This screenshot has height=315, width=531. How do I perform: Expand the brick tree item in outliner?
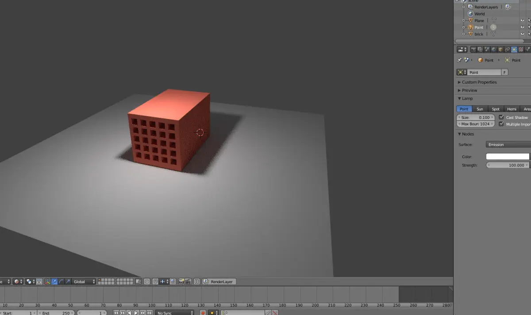(x=464, y=34)
